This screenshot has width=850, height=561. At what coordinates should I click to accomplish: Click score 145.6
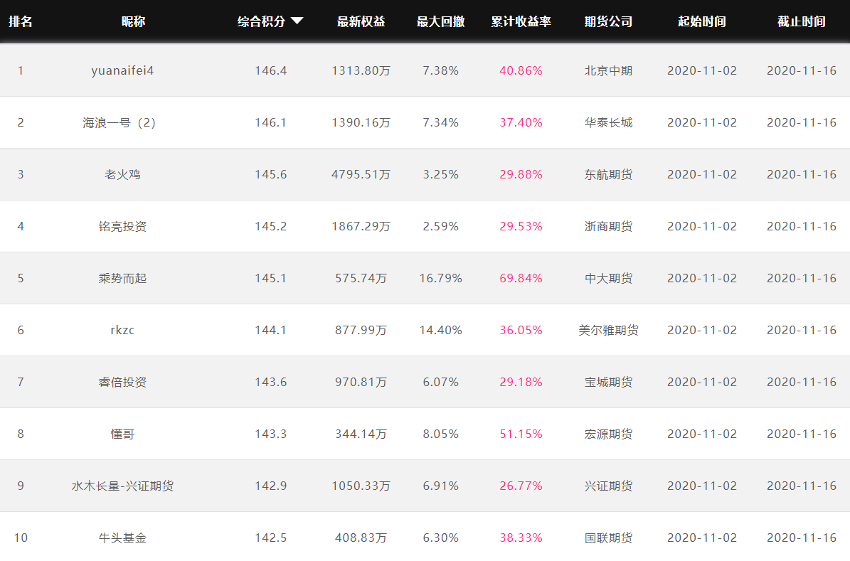pyautogui.click(x=270, y=174)
